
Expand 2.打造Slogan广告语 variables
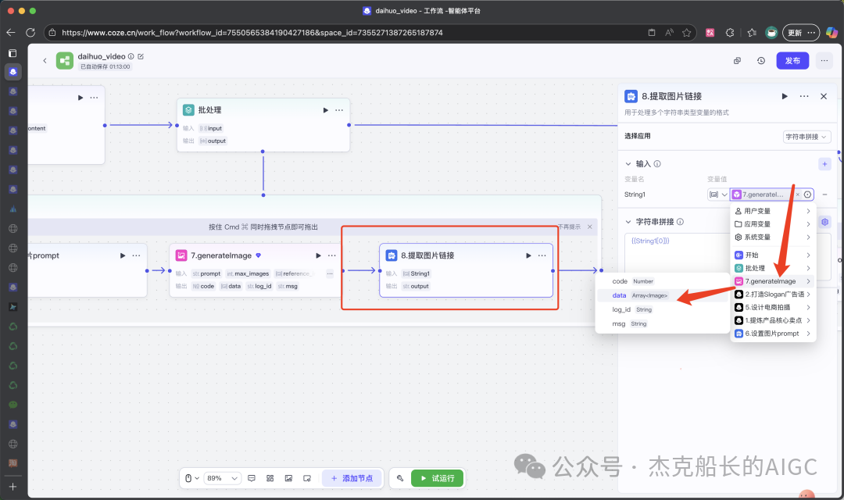click(773, 295)
